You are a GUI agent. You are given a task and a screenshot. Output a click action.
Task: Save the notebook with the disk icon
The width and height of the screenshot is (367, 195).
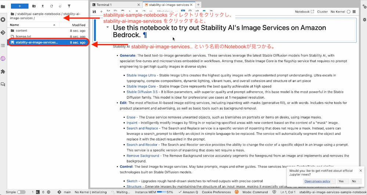coord(94,11)
